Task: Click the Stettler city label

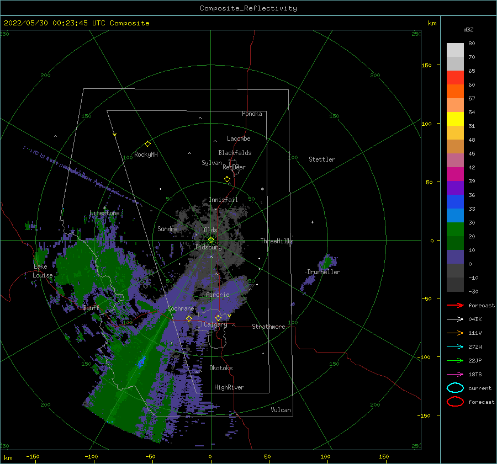Action: 322,159
